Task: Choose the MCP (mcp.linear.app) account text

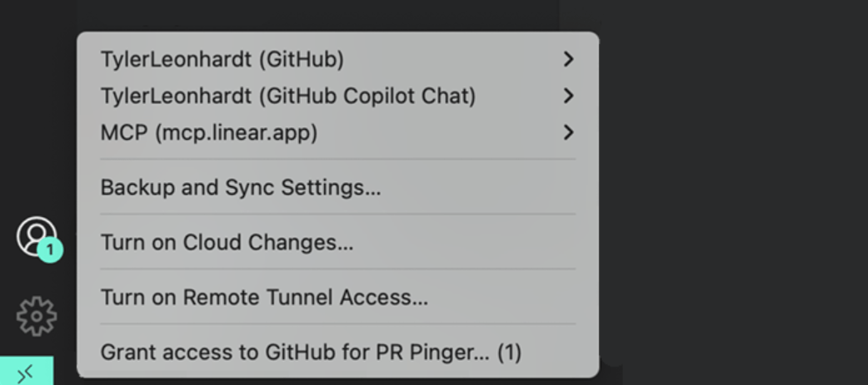Action: coord(209,132)
